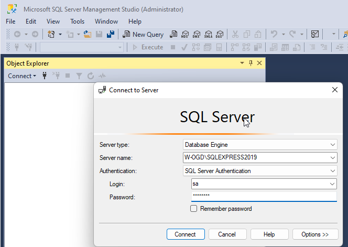Click the MDX query icon
Viewport: 348px width, 247px height.
pyautogui.click(x=185, y=34)
